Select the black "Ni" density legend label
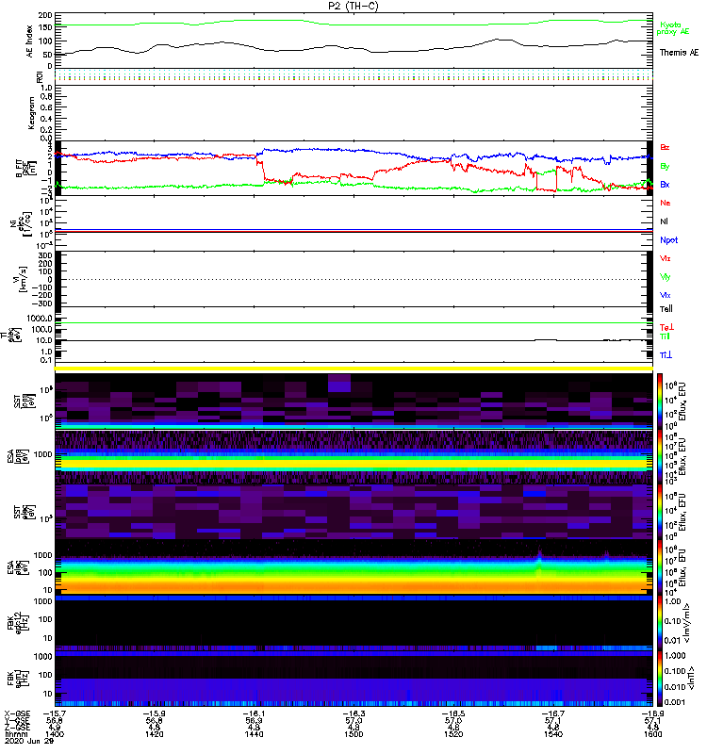The width and height of the screenshot is (707, 754). [x=665, y=221]
